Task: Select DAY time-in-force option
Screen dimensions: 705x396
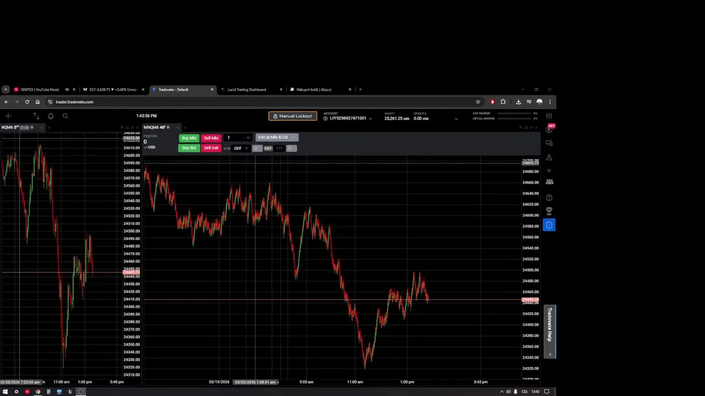Action: [x=268, y=148]
